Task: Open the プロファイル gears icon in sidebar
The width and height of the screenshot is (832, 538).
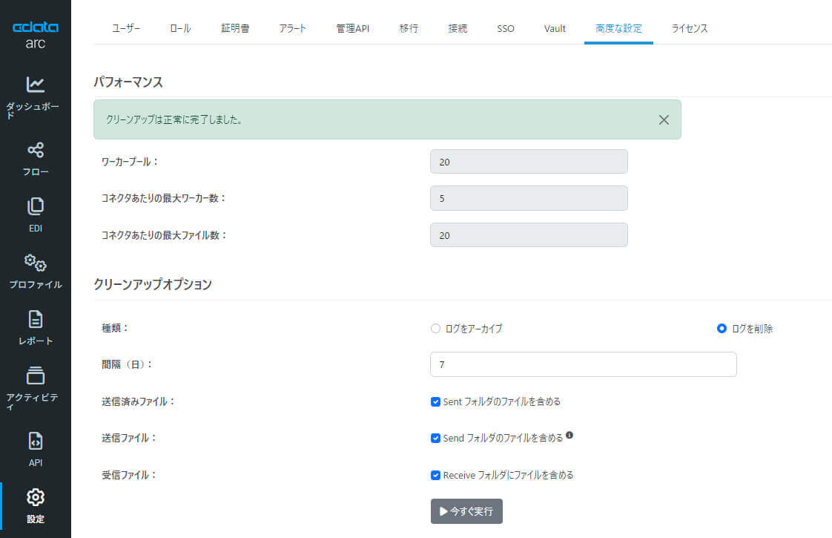Action: pyautogui.click(x=35, y=263)
